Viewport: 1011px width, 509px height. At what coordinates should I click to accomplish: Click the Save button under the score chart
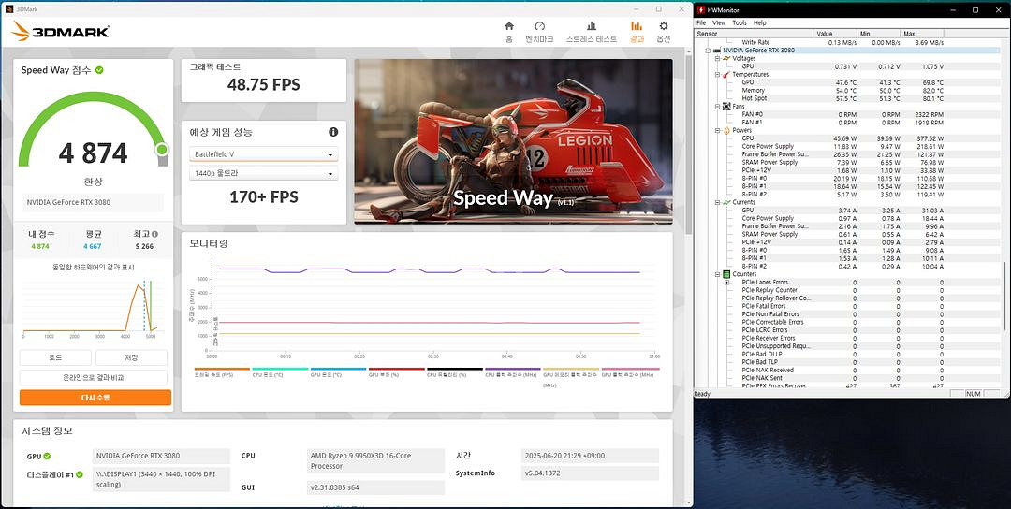(x=132, y=357)
